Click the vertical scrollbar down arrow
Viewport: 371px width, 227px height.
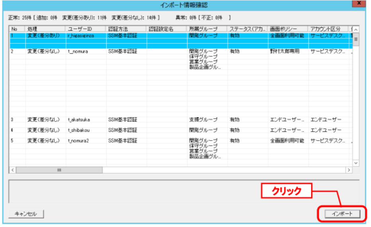(355, 163)
